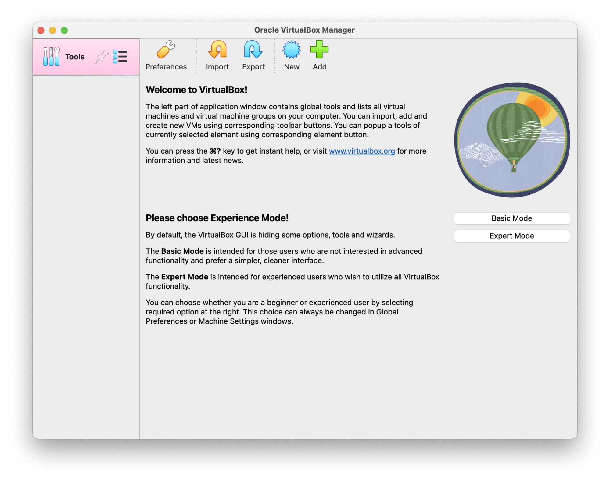Click the Tools screwdriver icon in sidebar
Viewport: 610px width, 482px height.
[x=51, y=57]
